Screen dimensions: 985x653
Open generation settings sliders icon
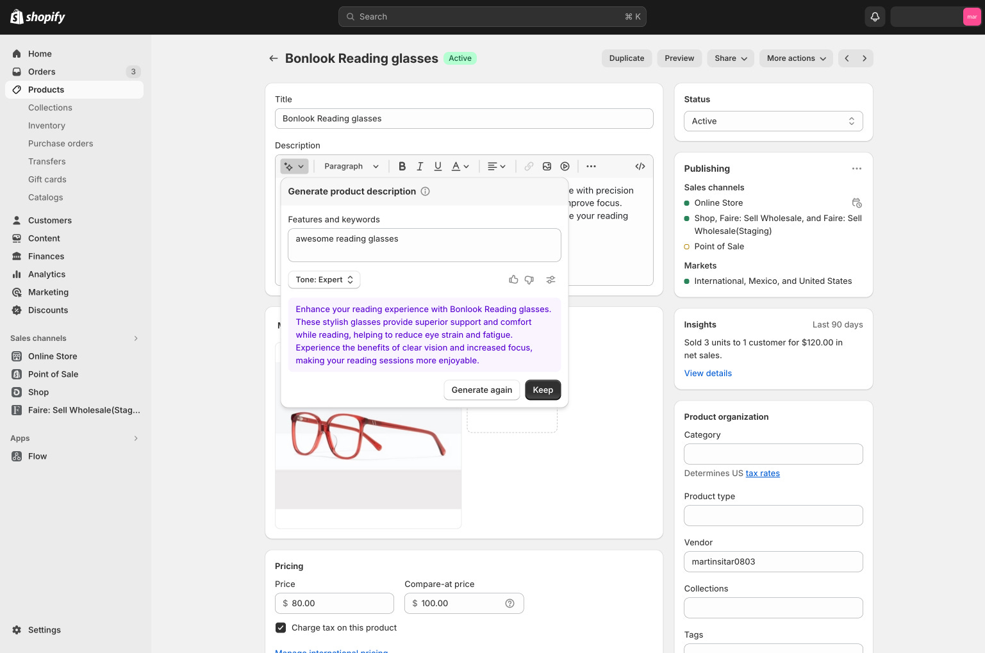pos(550,280)
